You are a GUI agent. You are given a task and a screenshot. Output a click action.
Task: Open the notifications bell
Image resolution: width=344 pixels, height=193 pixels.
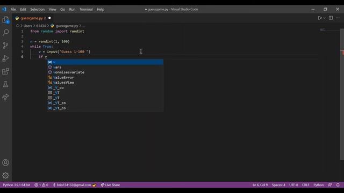pos(338,185)
